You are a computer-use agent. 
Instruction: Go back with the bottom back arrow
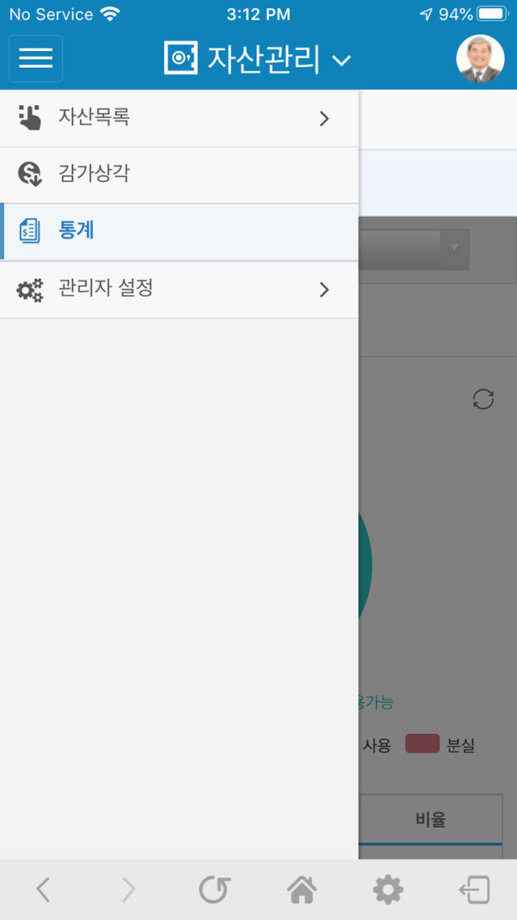point(43,889)
